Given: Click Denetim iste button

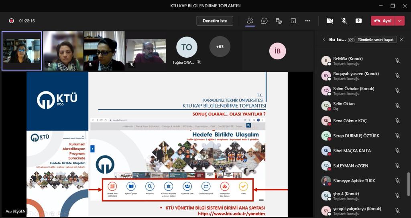Looking at the screenshot, I should [x=215, y=21].
